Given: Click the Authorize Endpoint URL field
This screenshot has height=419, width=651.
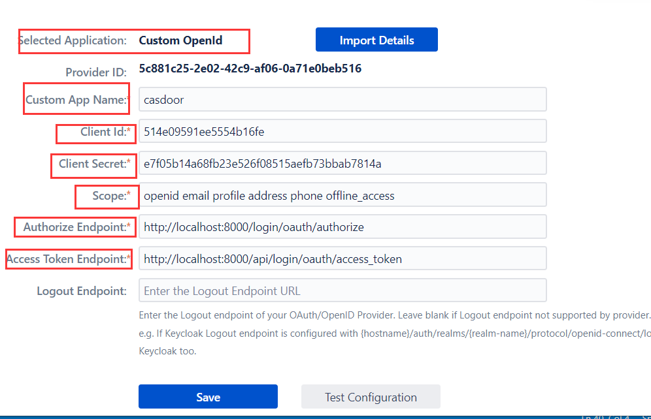Looking at the screenshot, I should (x=342, y=226).
